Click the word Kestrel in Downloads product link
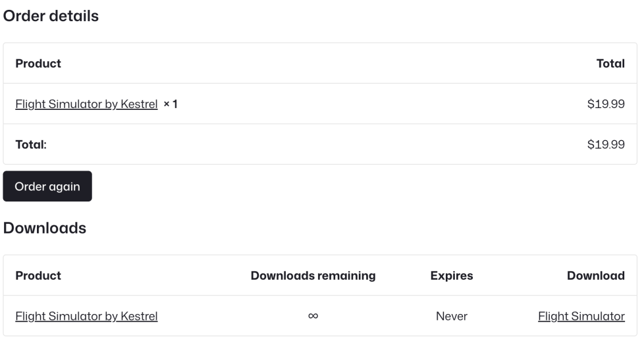Viewport: 644px width, 341px height. coord(139,316)
